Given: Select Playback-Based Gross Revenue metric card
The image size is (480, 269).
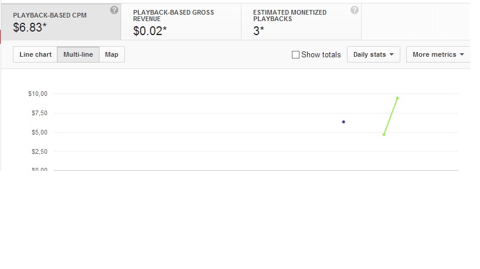Looking at the screenshot, I should (180, 22).
